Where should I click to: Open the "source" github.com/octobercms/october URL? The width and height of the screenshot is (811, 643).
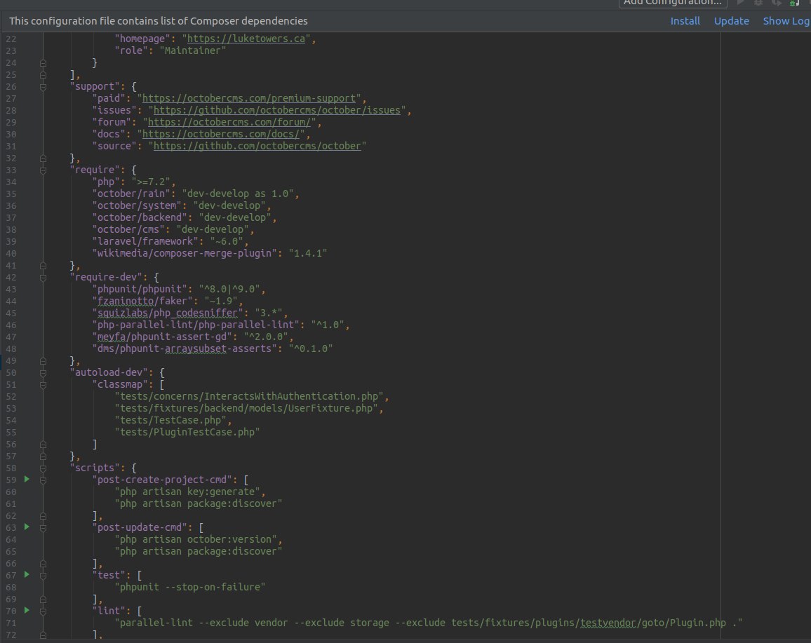257,146
